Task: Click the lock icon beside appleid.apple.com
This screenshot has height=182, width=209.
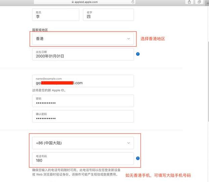Action: coord(73,2)
